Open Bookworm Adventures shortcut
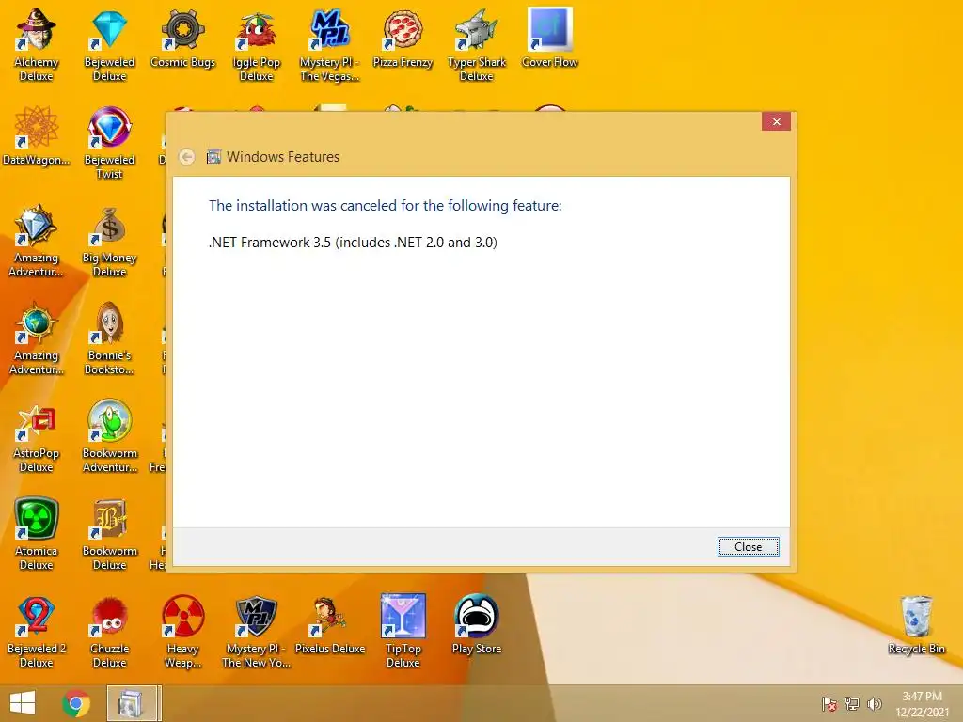Image resolution: width=963 pixels, height=722 pixels. point(109,436)
